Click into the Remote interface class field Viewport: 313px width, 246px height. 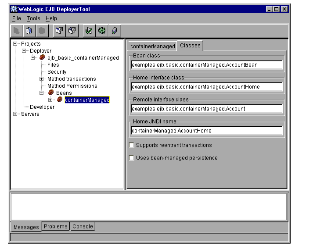pos(207,109)
